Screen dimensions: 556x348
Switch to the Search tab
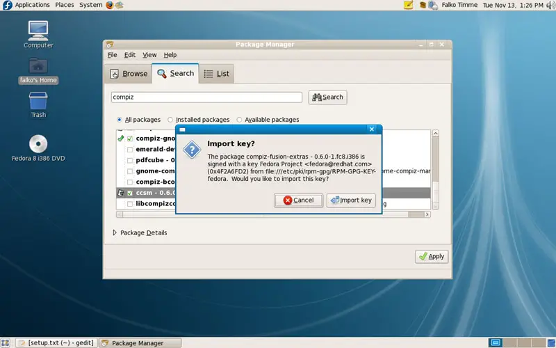point(176,73)
